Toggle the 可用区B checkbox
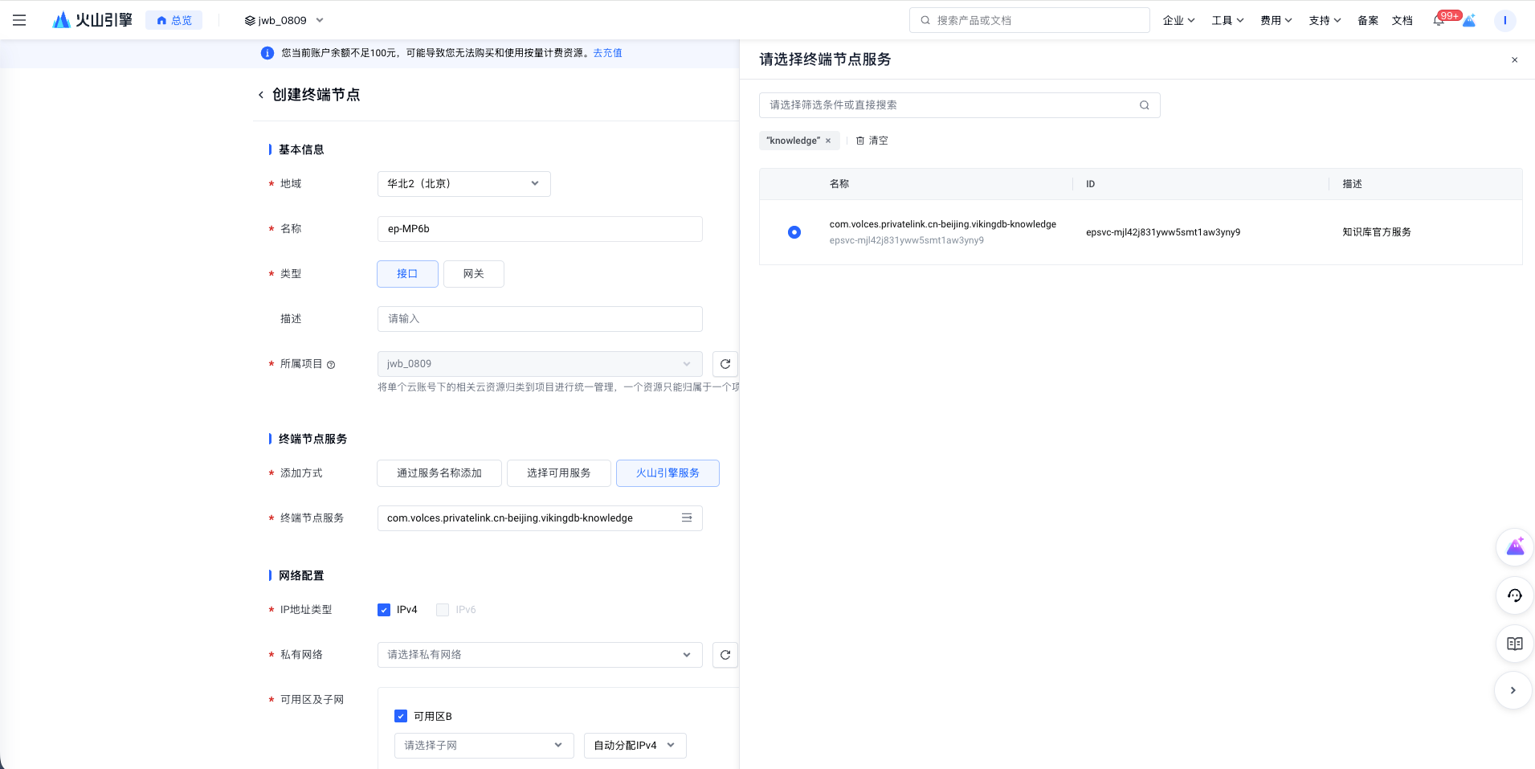This screenshot has height=769, width=1535. pyautogui.click(x=401, y=716)
